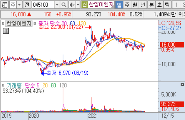This screenshot has height=120, width=185.
Task: Click the 60 moving average legend in price chart
Action: tap(72, 23)
